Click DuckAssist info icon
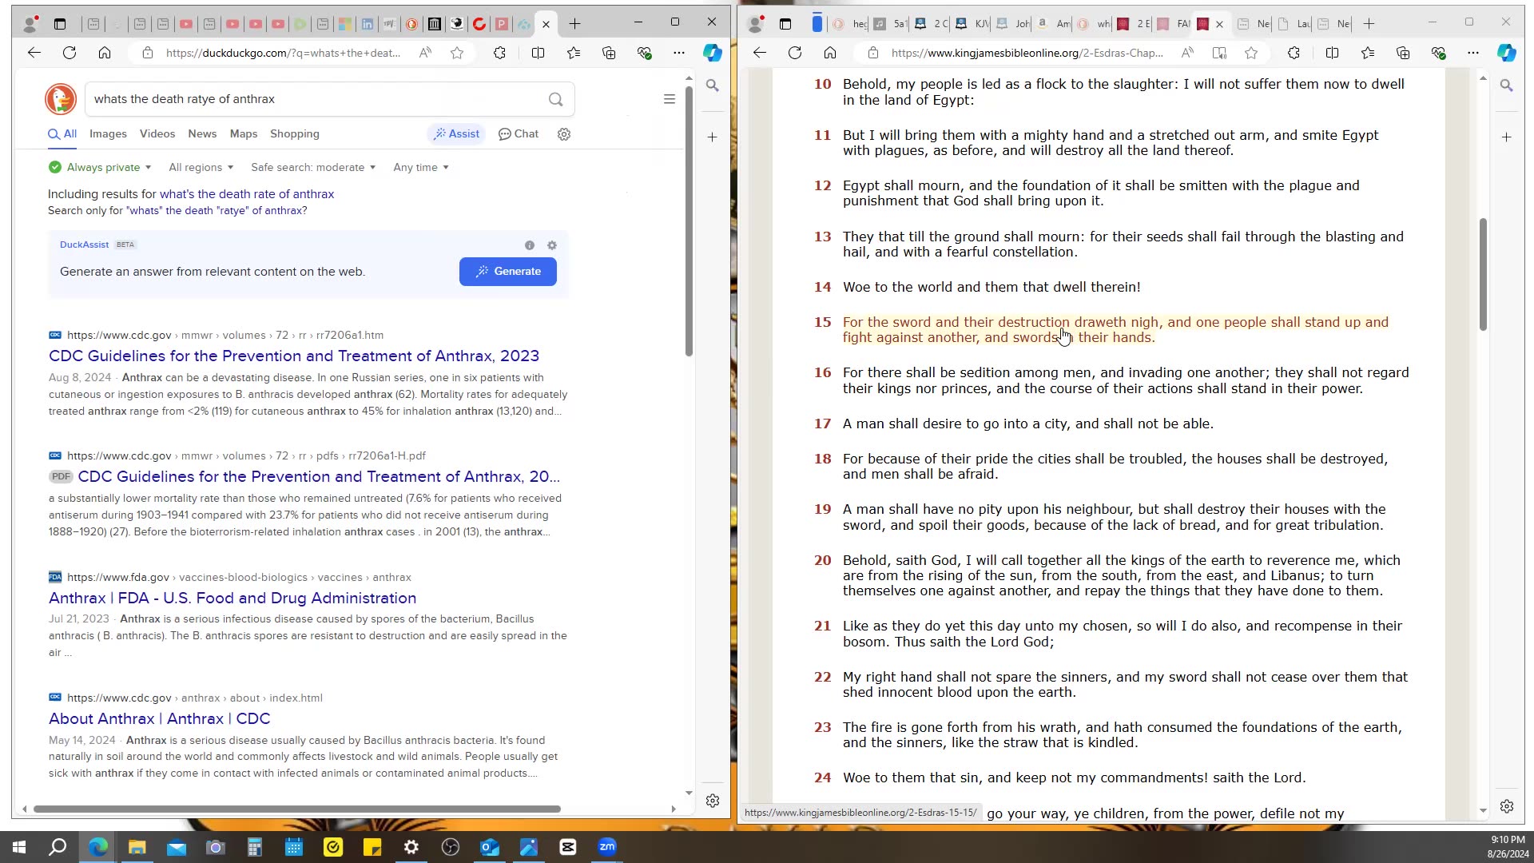1534x863 pixels. click(529, 245)
